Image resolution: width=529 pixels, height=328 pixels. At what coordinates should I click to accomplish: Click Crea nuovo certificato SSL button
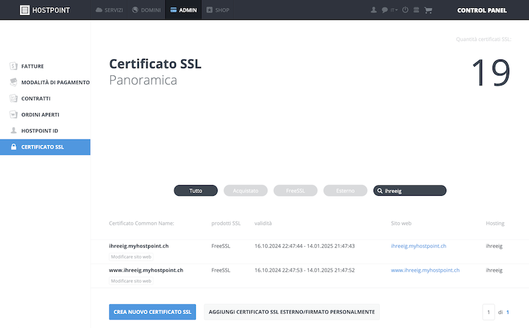point(152,312)
